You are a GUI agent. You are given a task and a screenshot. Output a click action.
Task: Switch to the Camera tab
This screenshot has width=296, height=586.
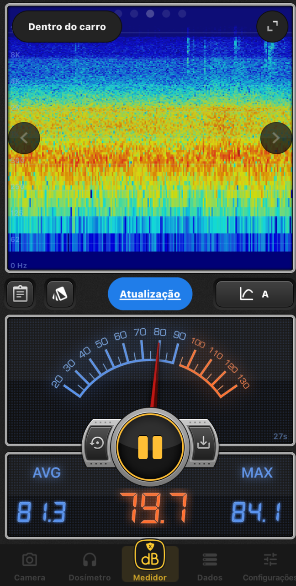(x=30, y=566)
